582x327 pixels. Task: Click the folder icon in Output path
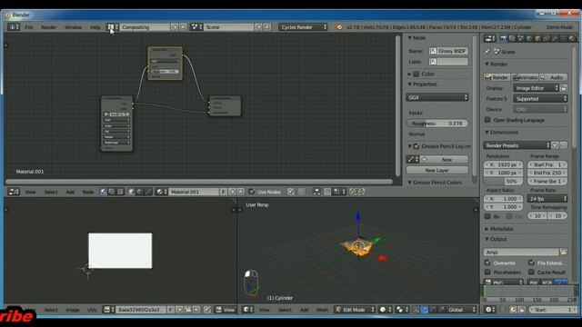(564, 253)
